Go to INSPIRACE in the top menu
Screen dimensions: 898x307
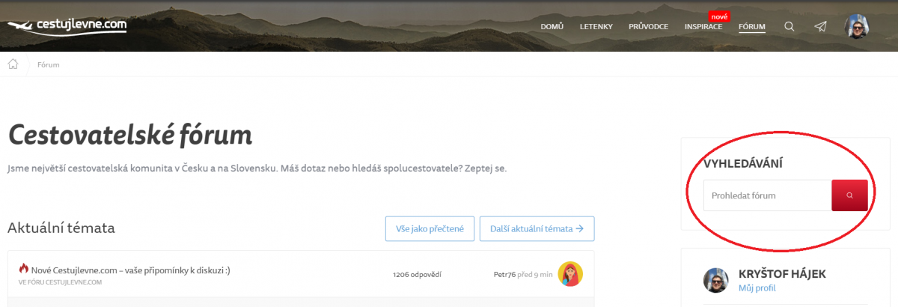coord(703,27)
